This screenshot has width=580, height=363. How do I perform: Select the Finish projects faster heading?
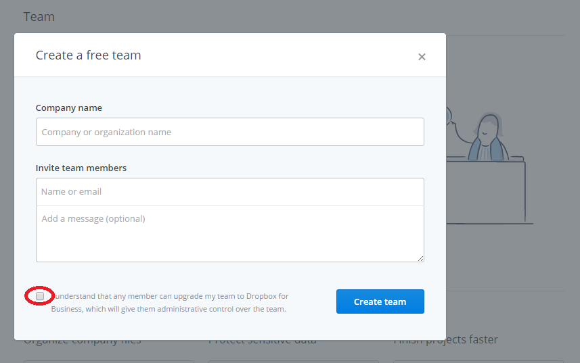(446, 340)
